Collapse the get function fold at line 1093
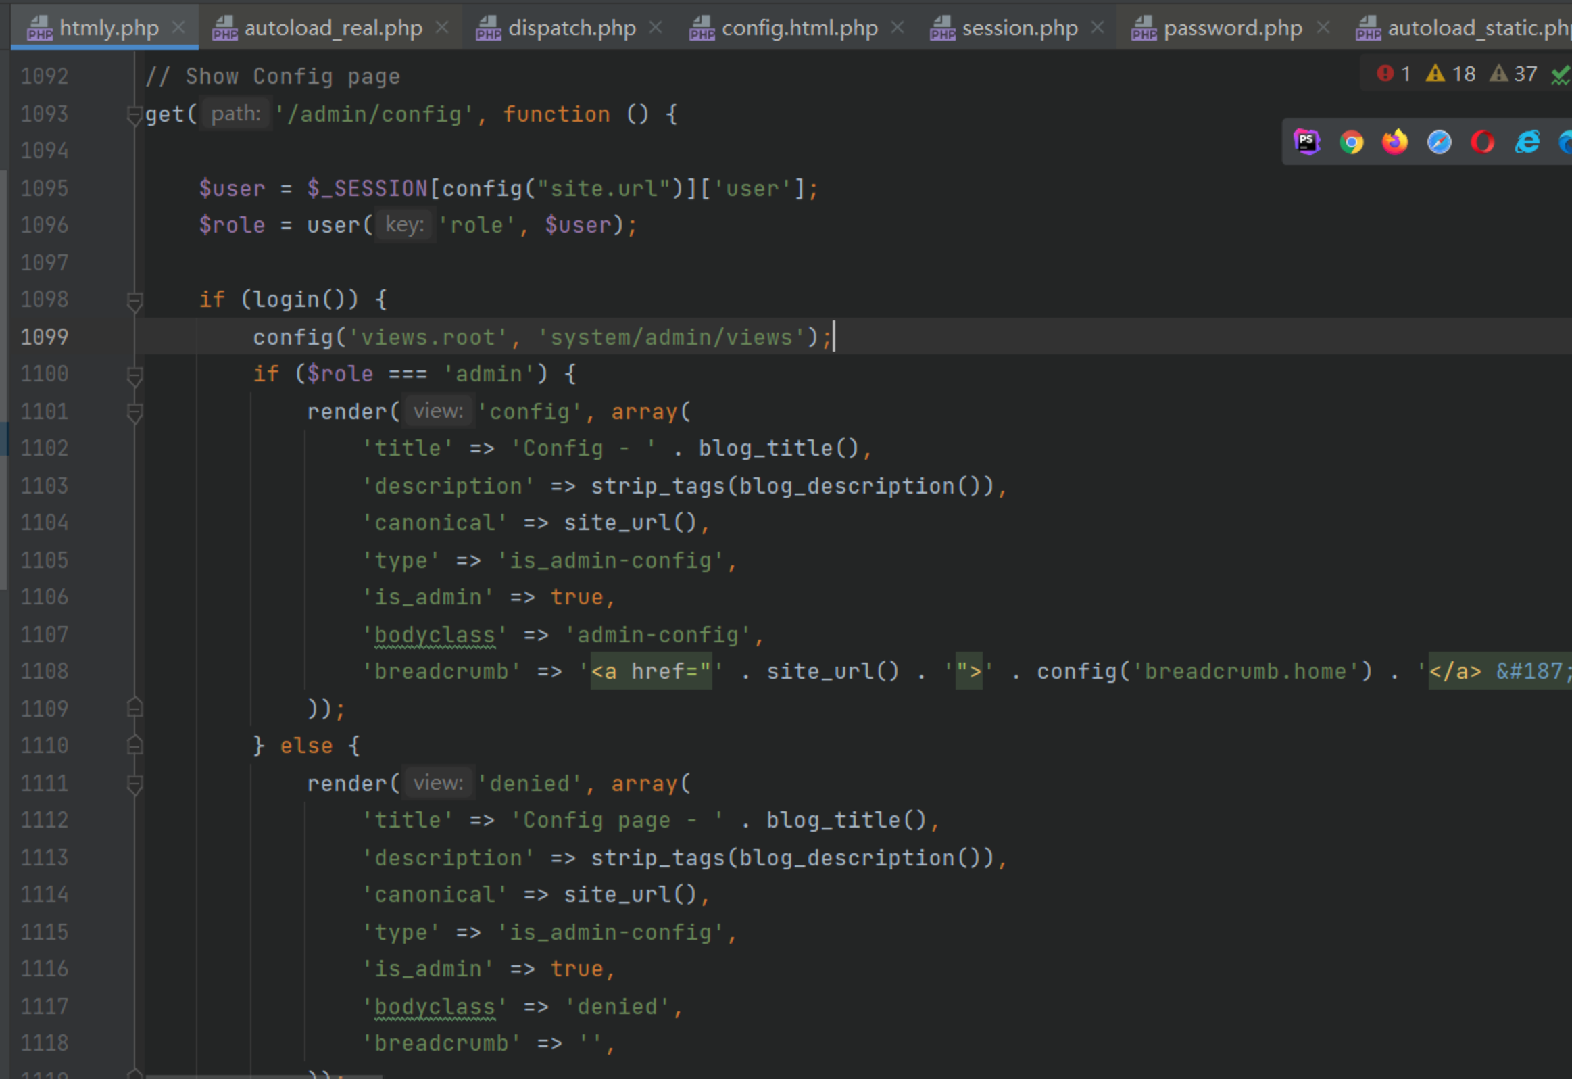Screen dimensions: 1572x1079 pyautogui.click(x=134, y=115)
